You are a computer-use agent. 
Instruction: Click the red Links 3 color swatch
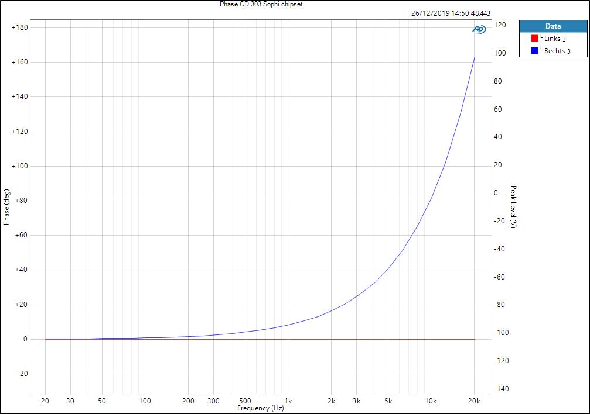coord(534,39)
